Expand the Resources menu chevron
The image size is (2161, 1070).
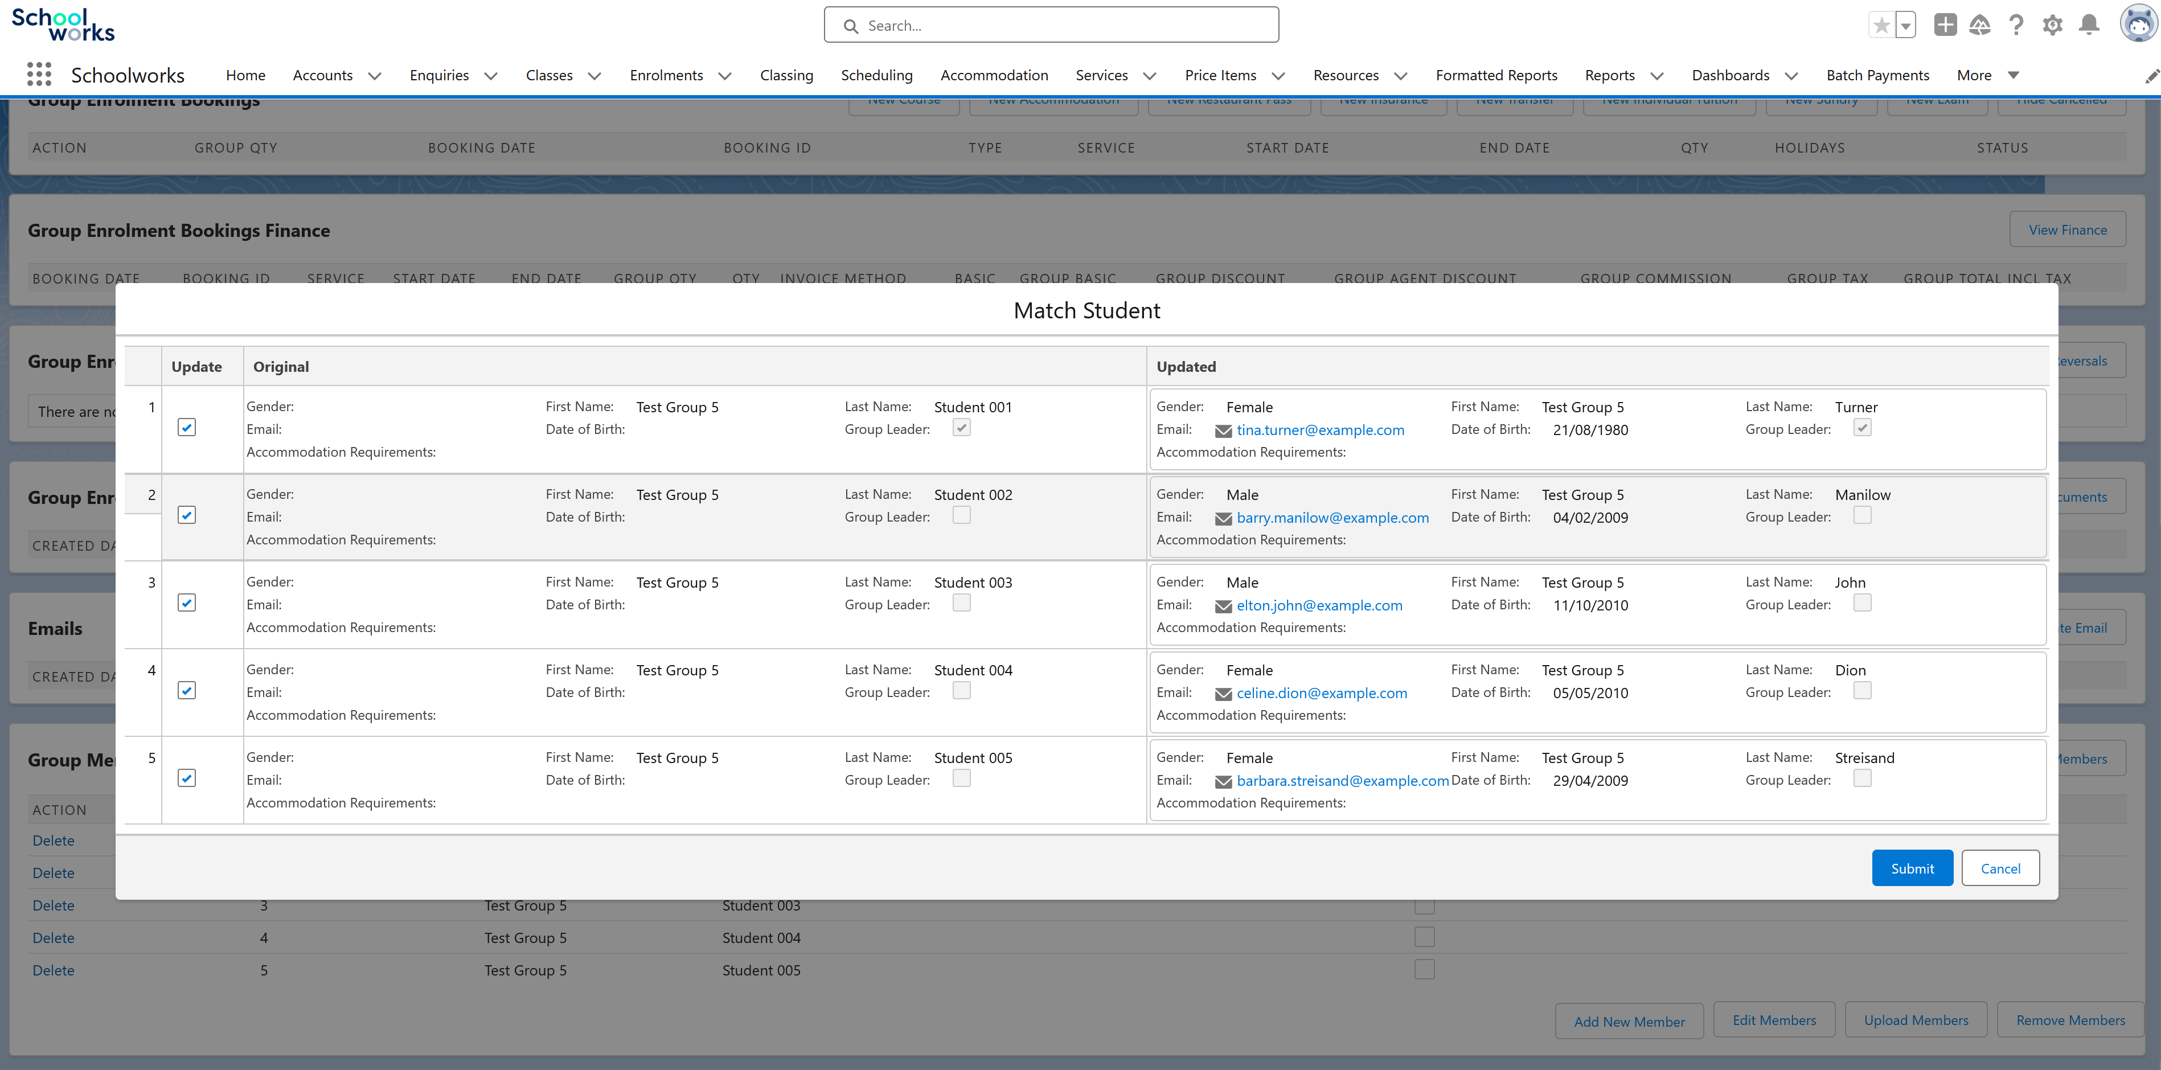(1401, 76)
